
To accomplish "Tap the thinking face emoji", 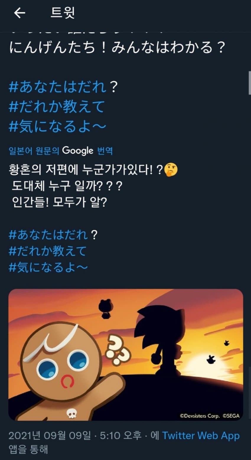I will pyautogui.click(x=171, y=169).
